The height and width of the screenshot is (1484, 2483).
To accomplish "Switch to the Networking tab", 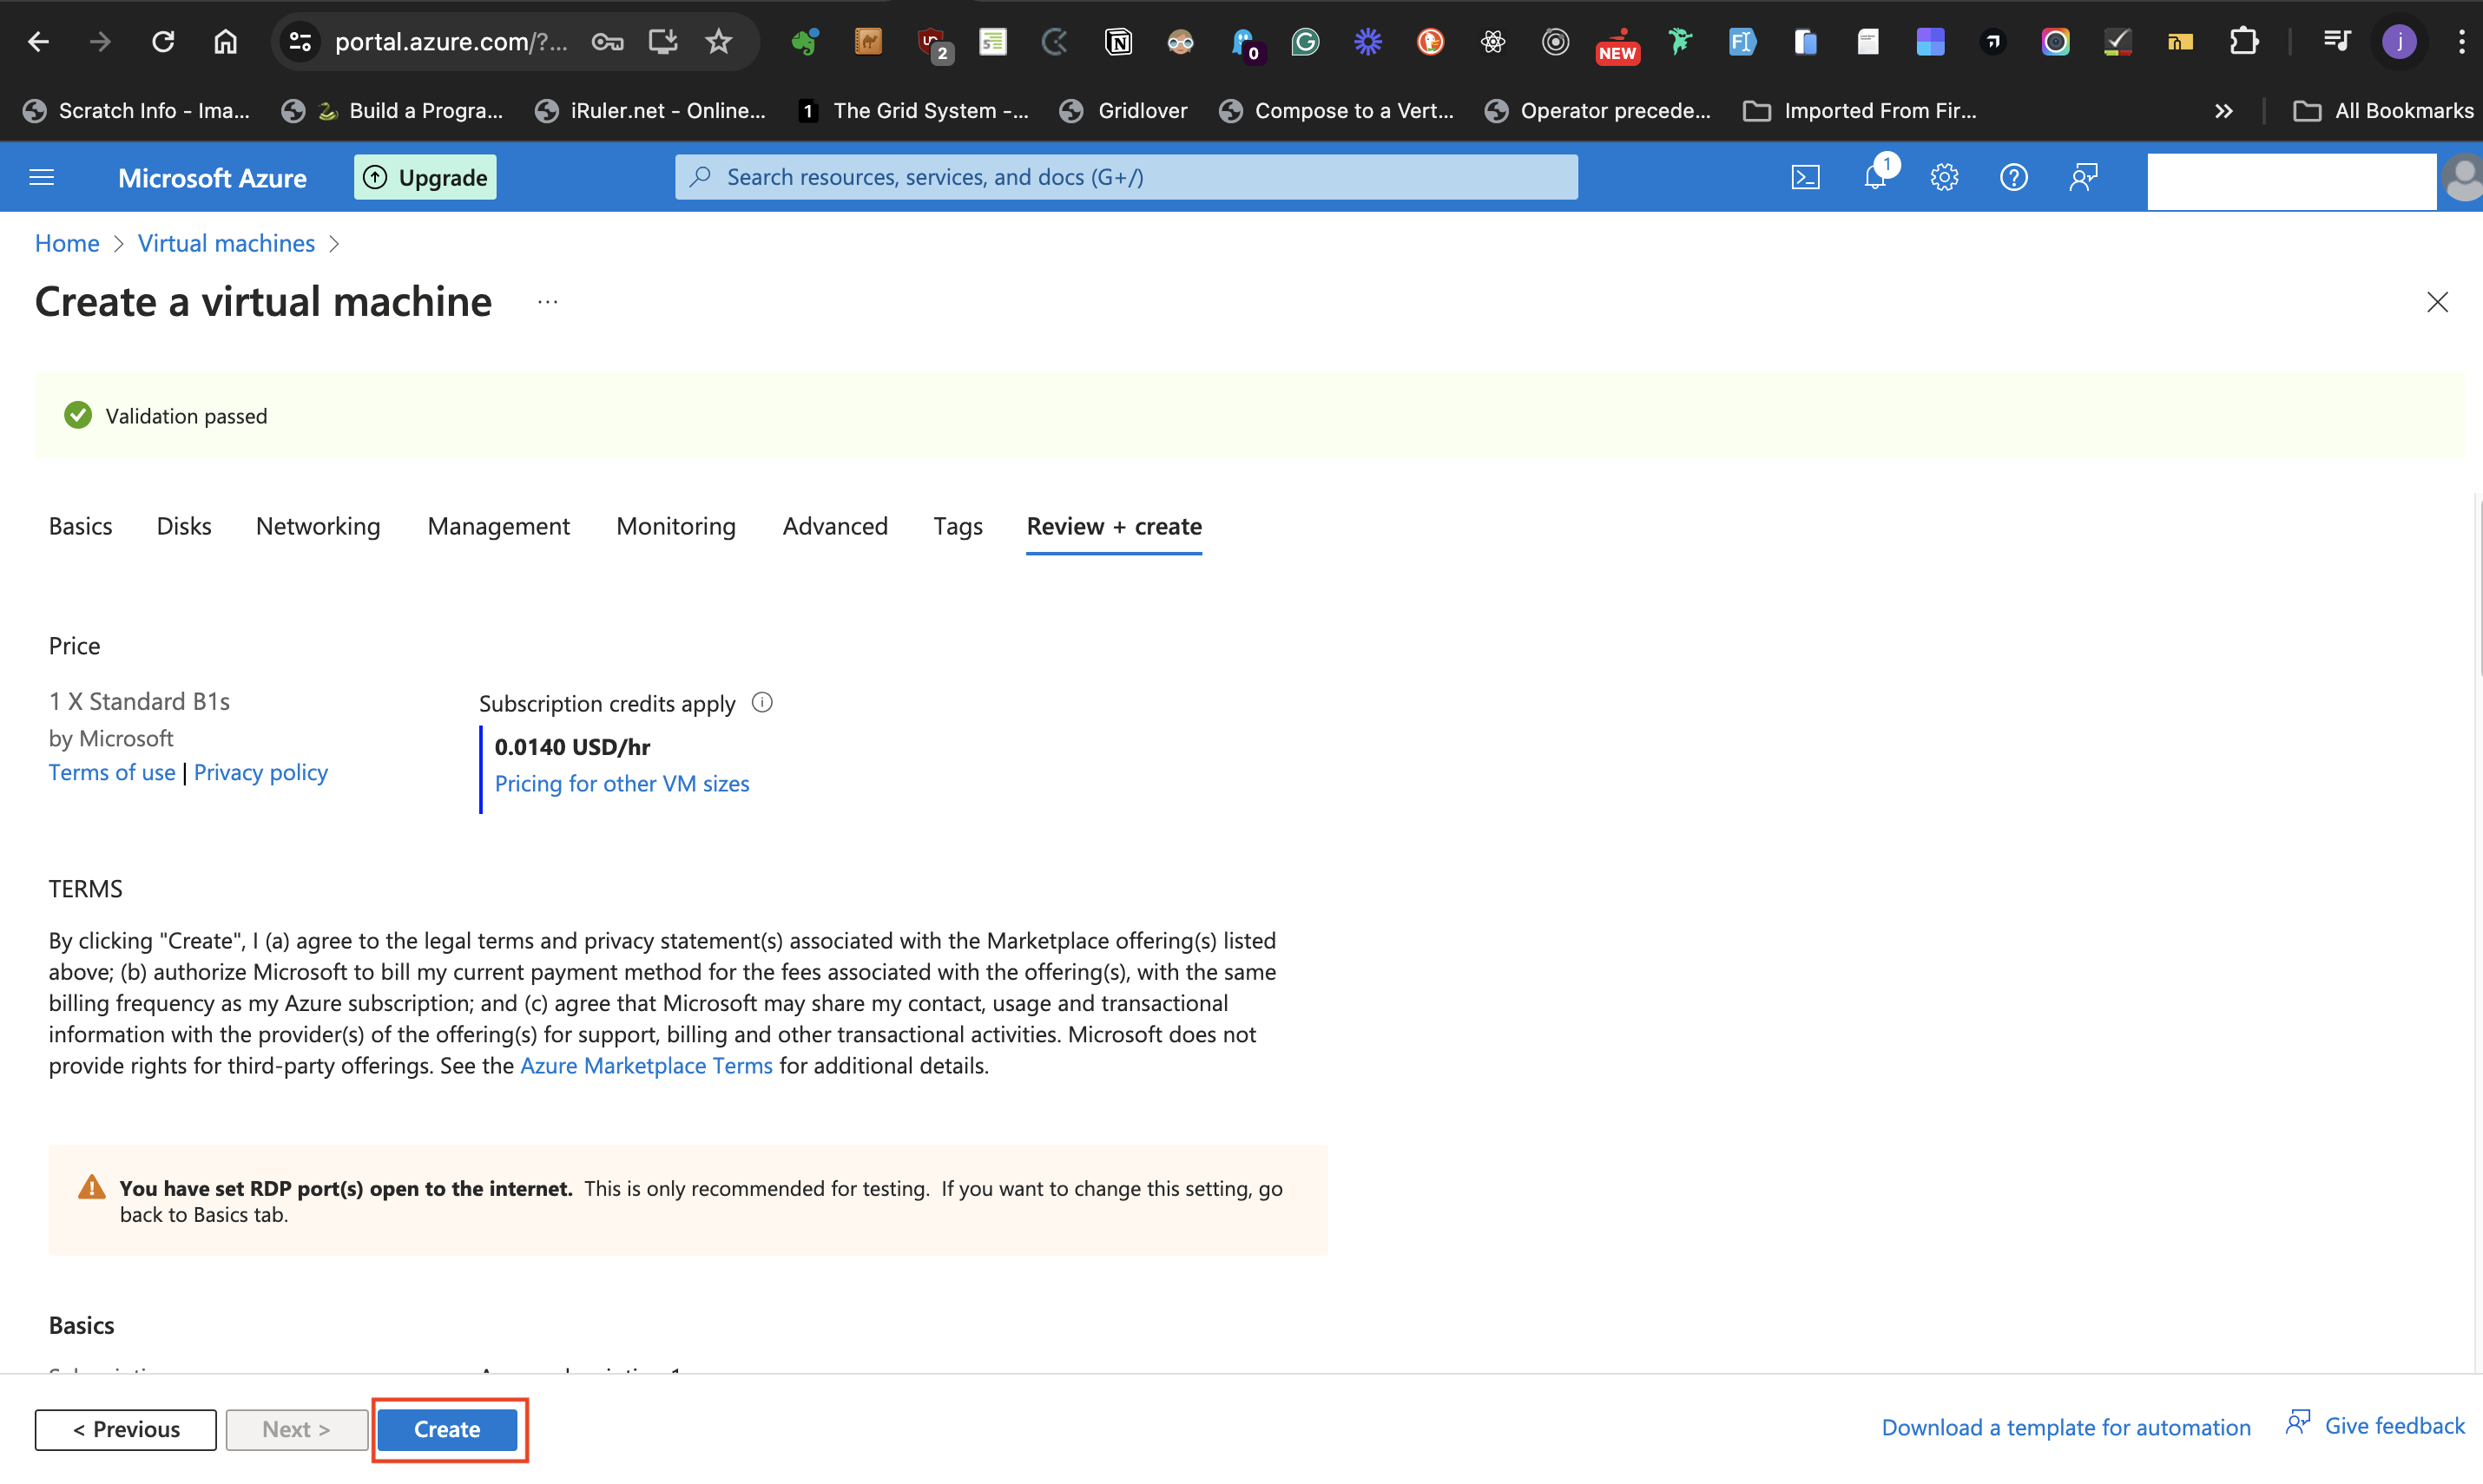I will (318, 526).
